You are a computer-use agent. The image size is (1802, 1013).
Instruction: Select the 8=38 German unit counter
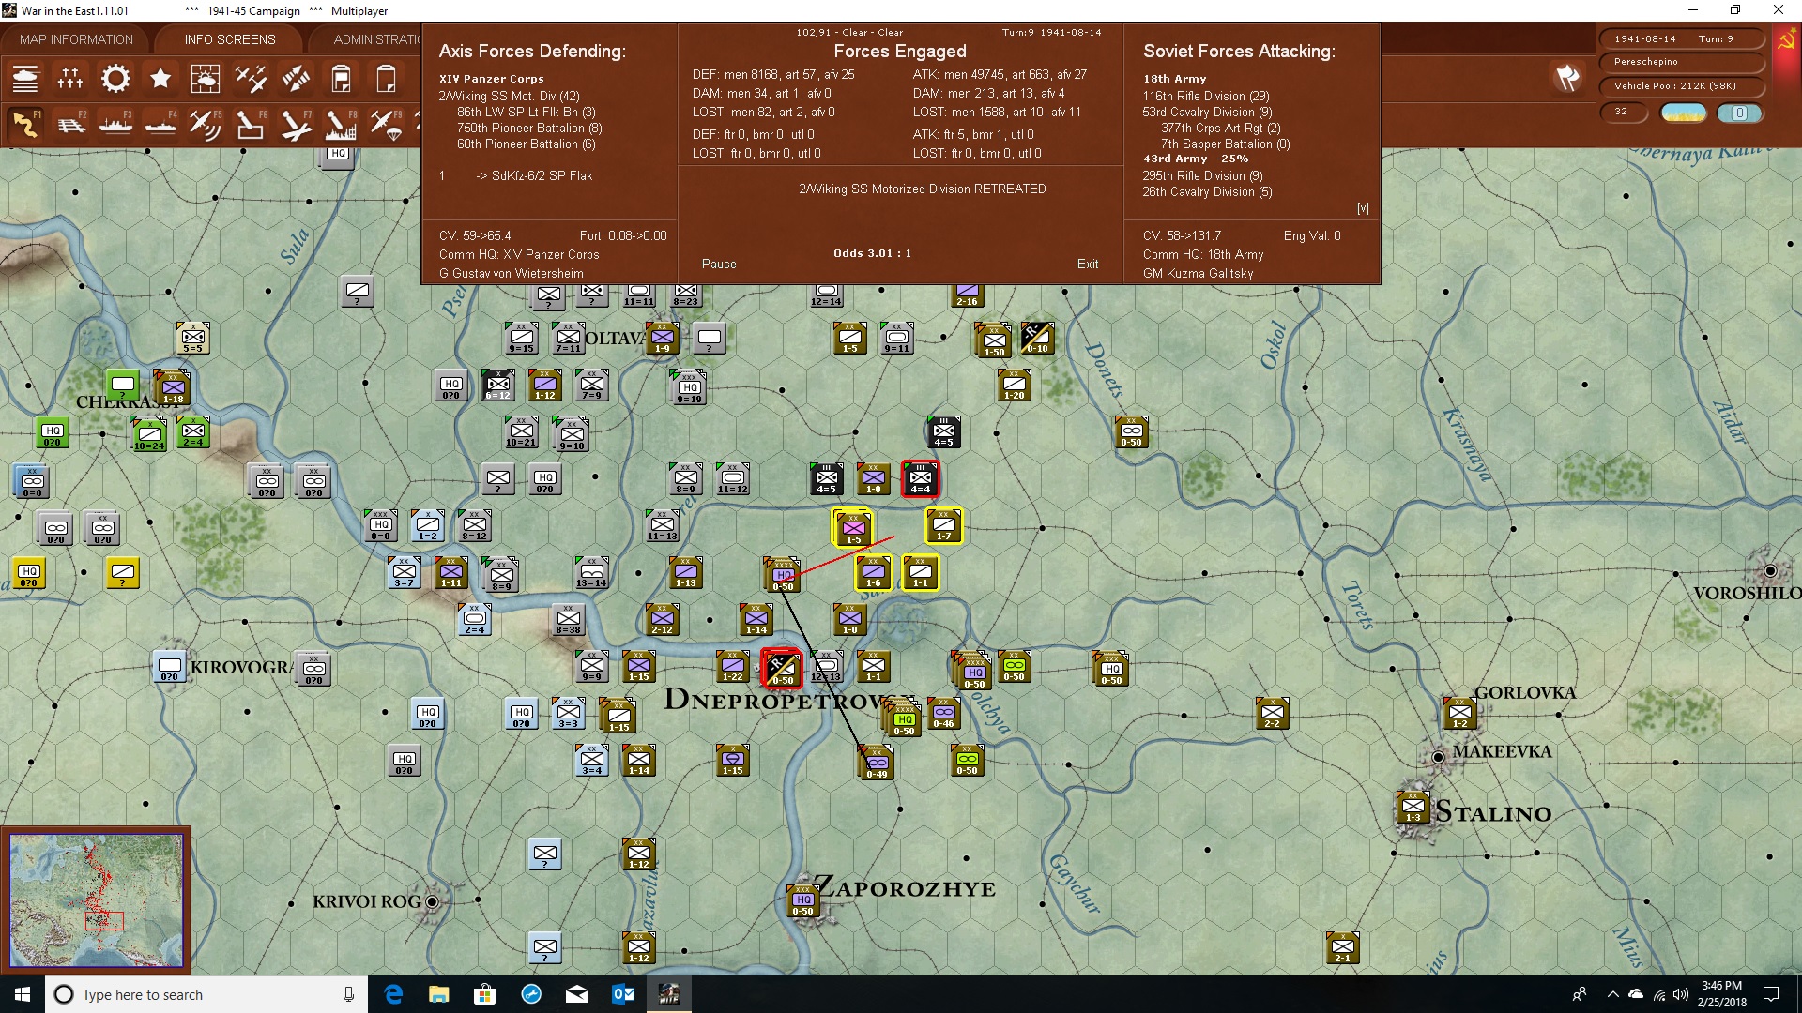568,619
